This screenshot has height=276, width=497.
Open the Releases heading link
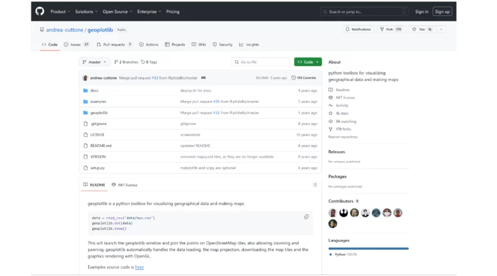(x=337, y=152)
